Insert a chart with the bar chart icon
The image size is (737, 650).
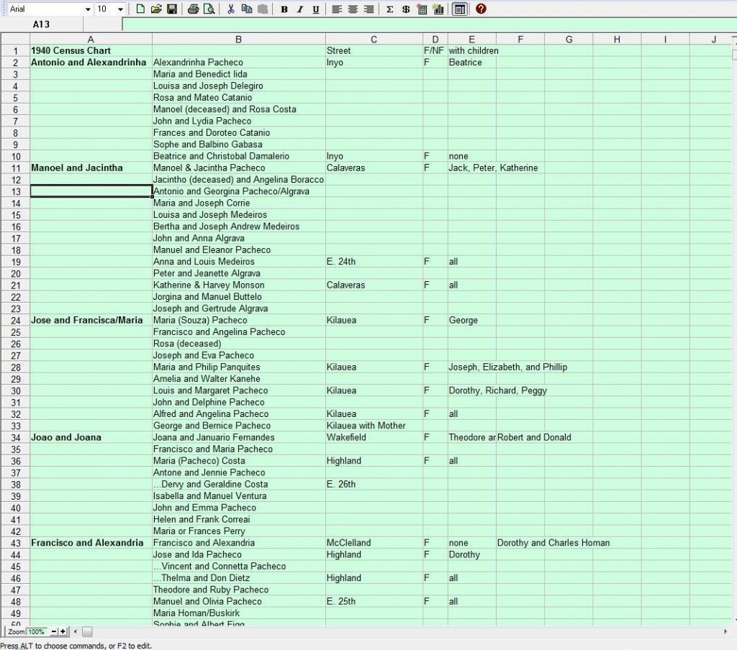(x=438, y=9)
